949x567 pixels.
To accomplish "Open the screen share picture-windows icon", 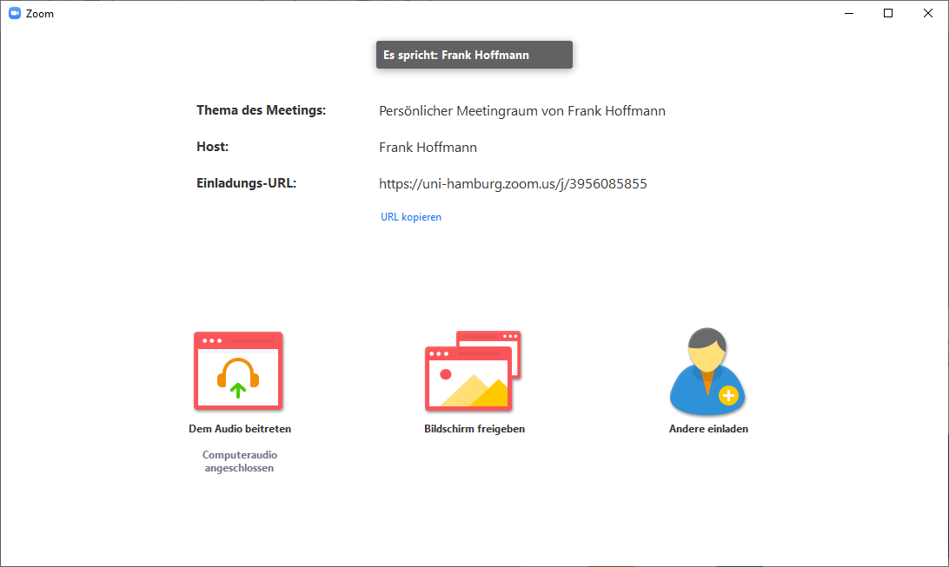I will pos(473,371).
